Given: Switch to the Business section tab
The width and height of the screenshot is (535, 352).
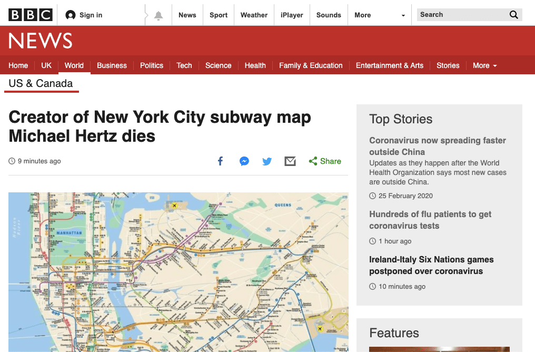Looking at the screenshot, I should (x=112, y=65).
